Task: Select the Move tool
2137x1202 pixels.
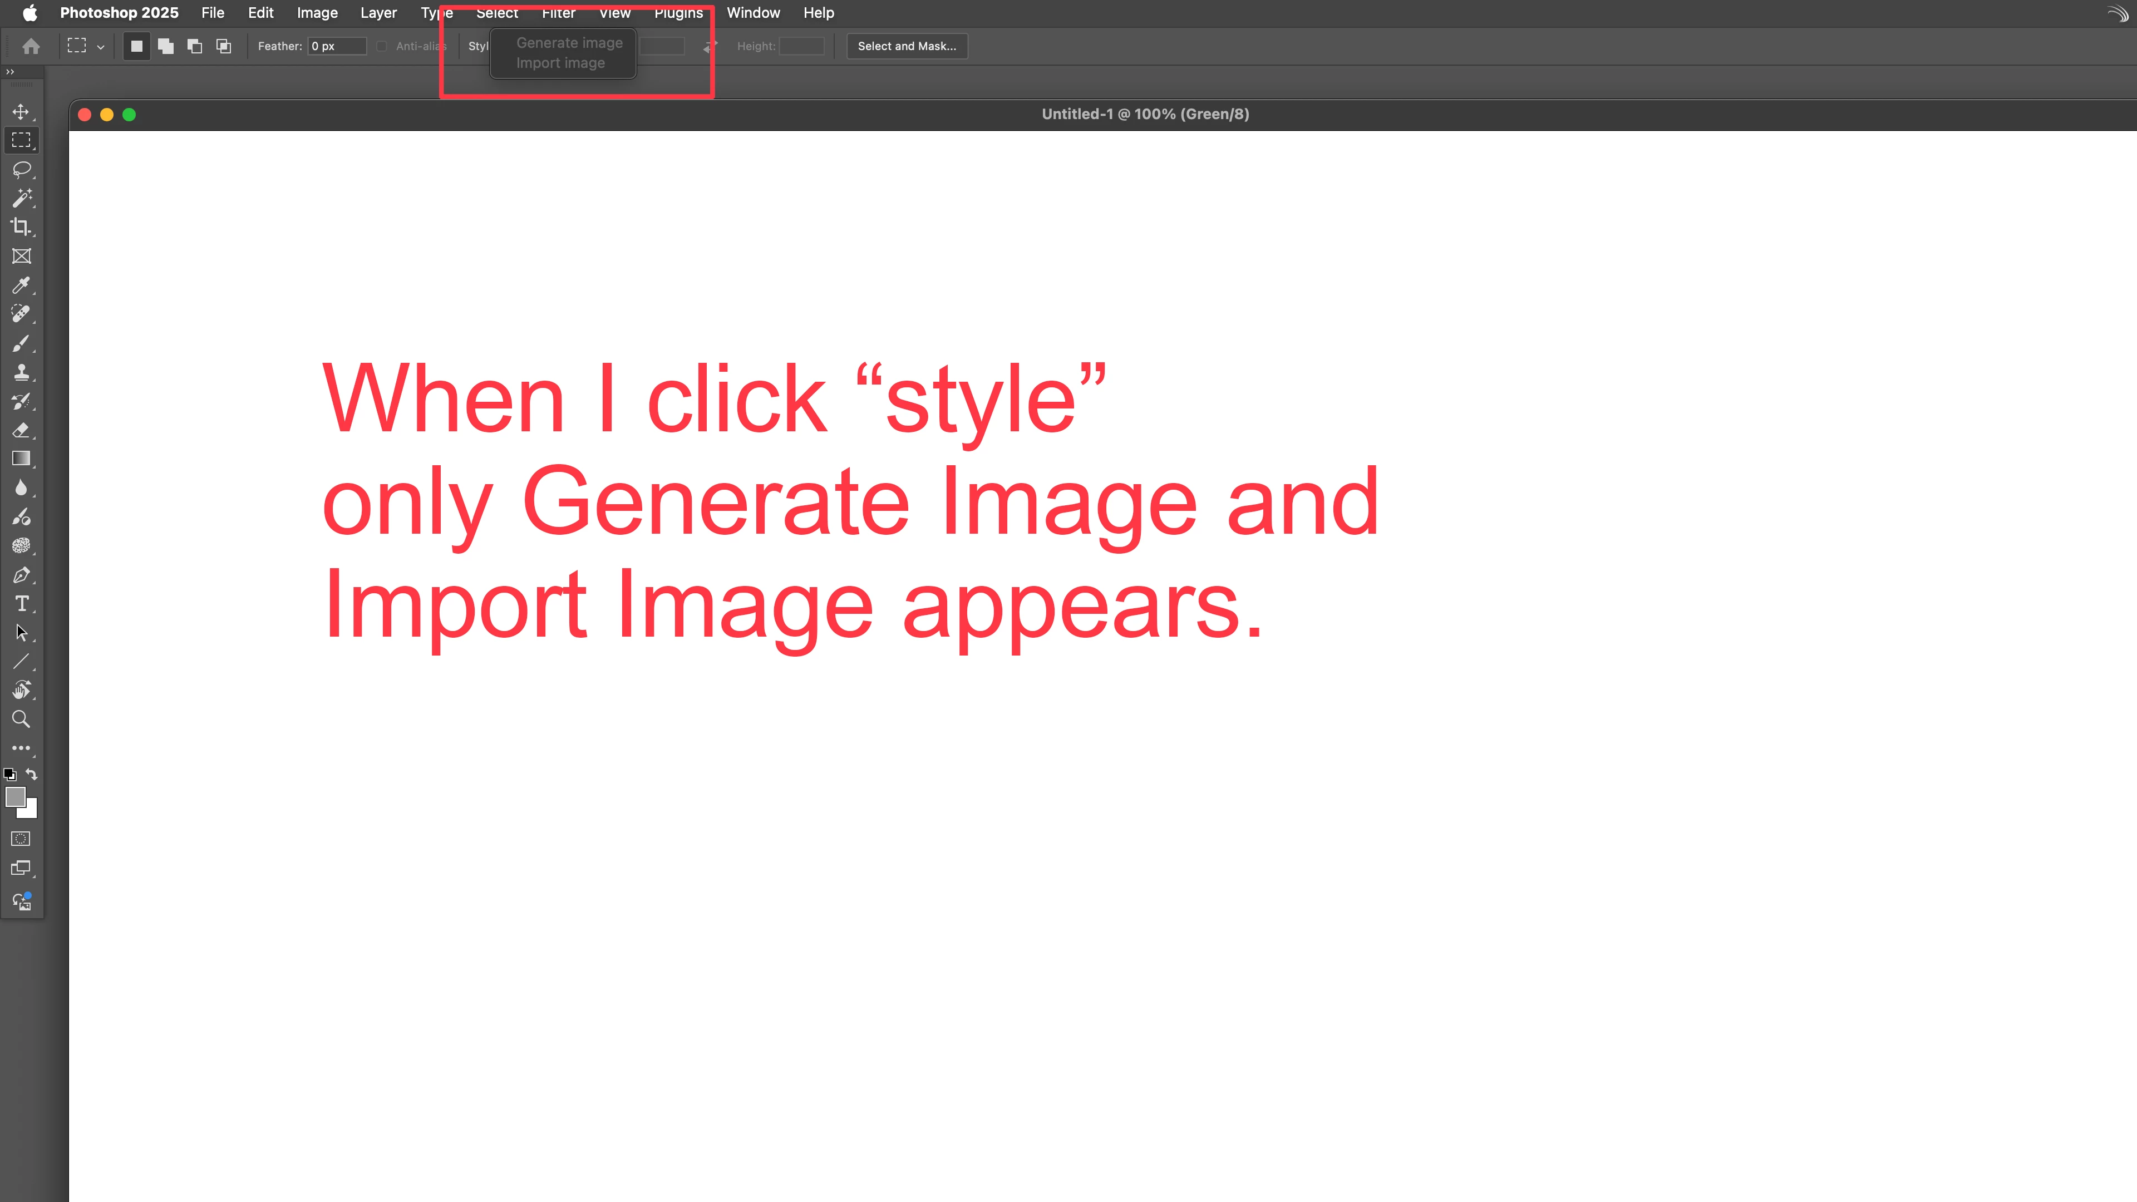Action: coord(21,111)
